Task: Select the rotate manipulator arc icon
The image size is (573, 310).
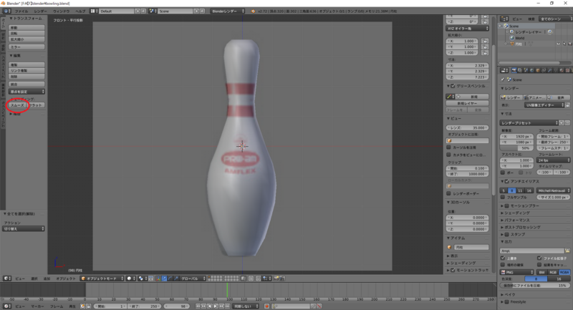Action: 170,278
